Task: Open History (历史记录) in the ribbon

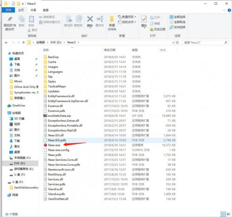Action: [158, 29]
